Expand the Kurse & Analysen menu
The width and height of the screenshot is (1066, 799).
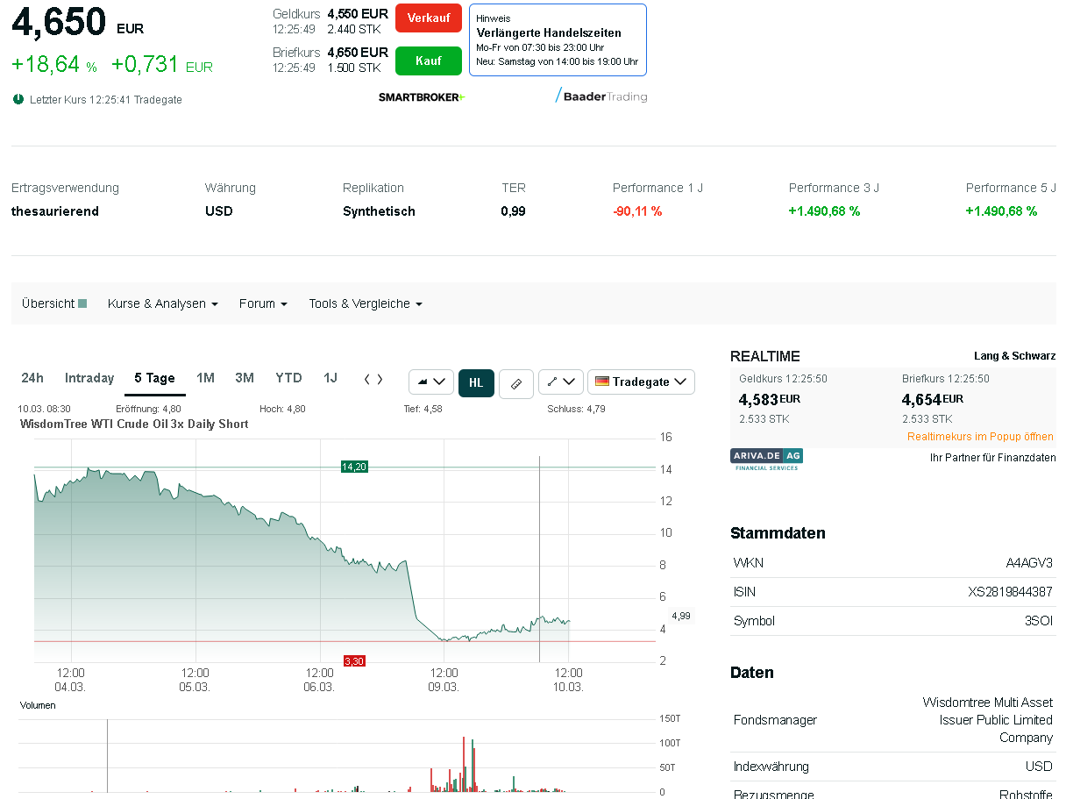point(163,303)
